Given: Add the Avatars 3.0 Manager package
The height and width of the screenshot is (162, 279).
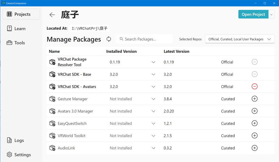Looking at the screenshot, I should [x=254, y=111].
